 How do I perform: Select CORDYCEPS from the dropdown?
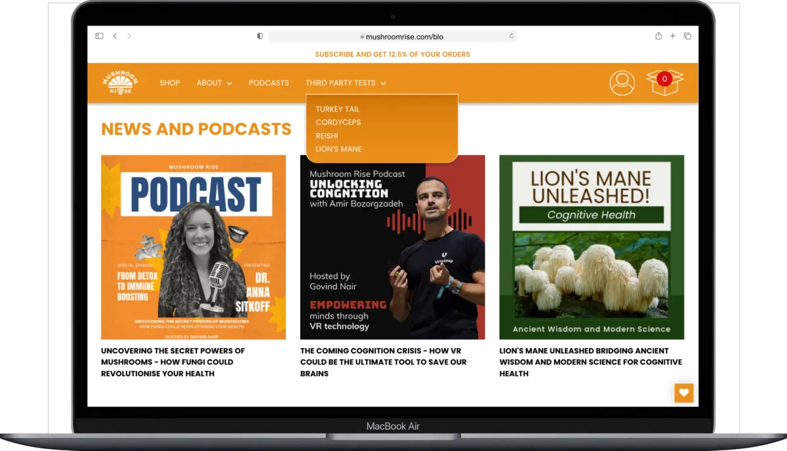[338, 122]
